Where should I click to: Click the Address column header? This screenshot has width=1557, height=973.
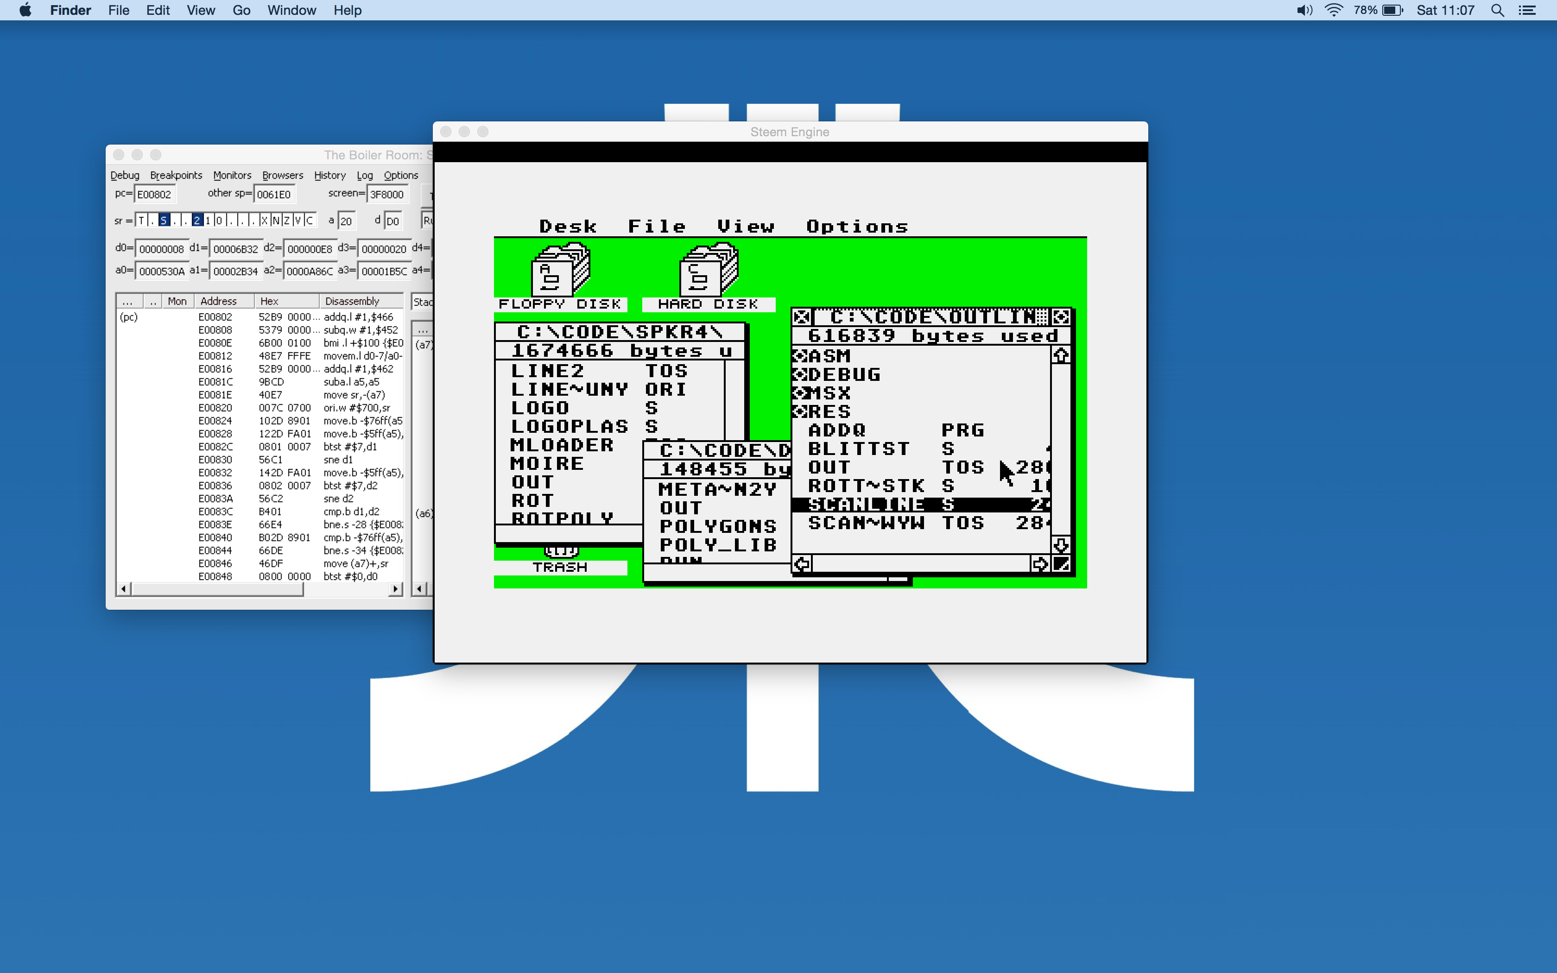(x=225, y=301)
